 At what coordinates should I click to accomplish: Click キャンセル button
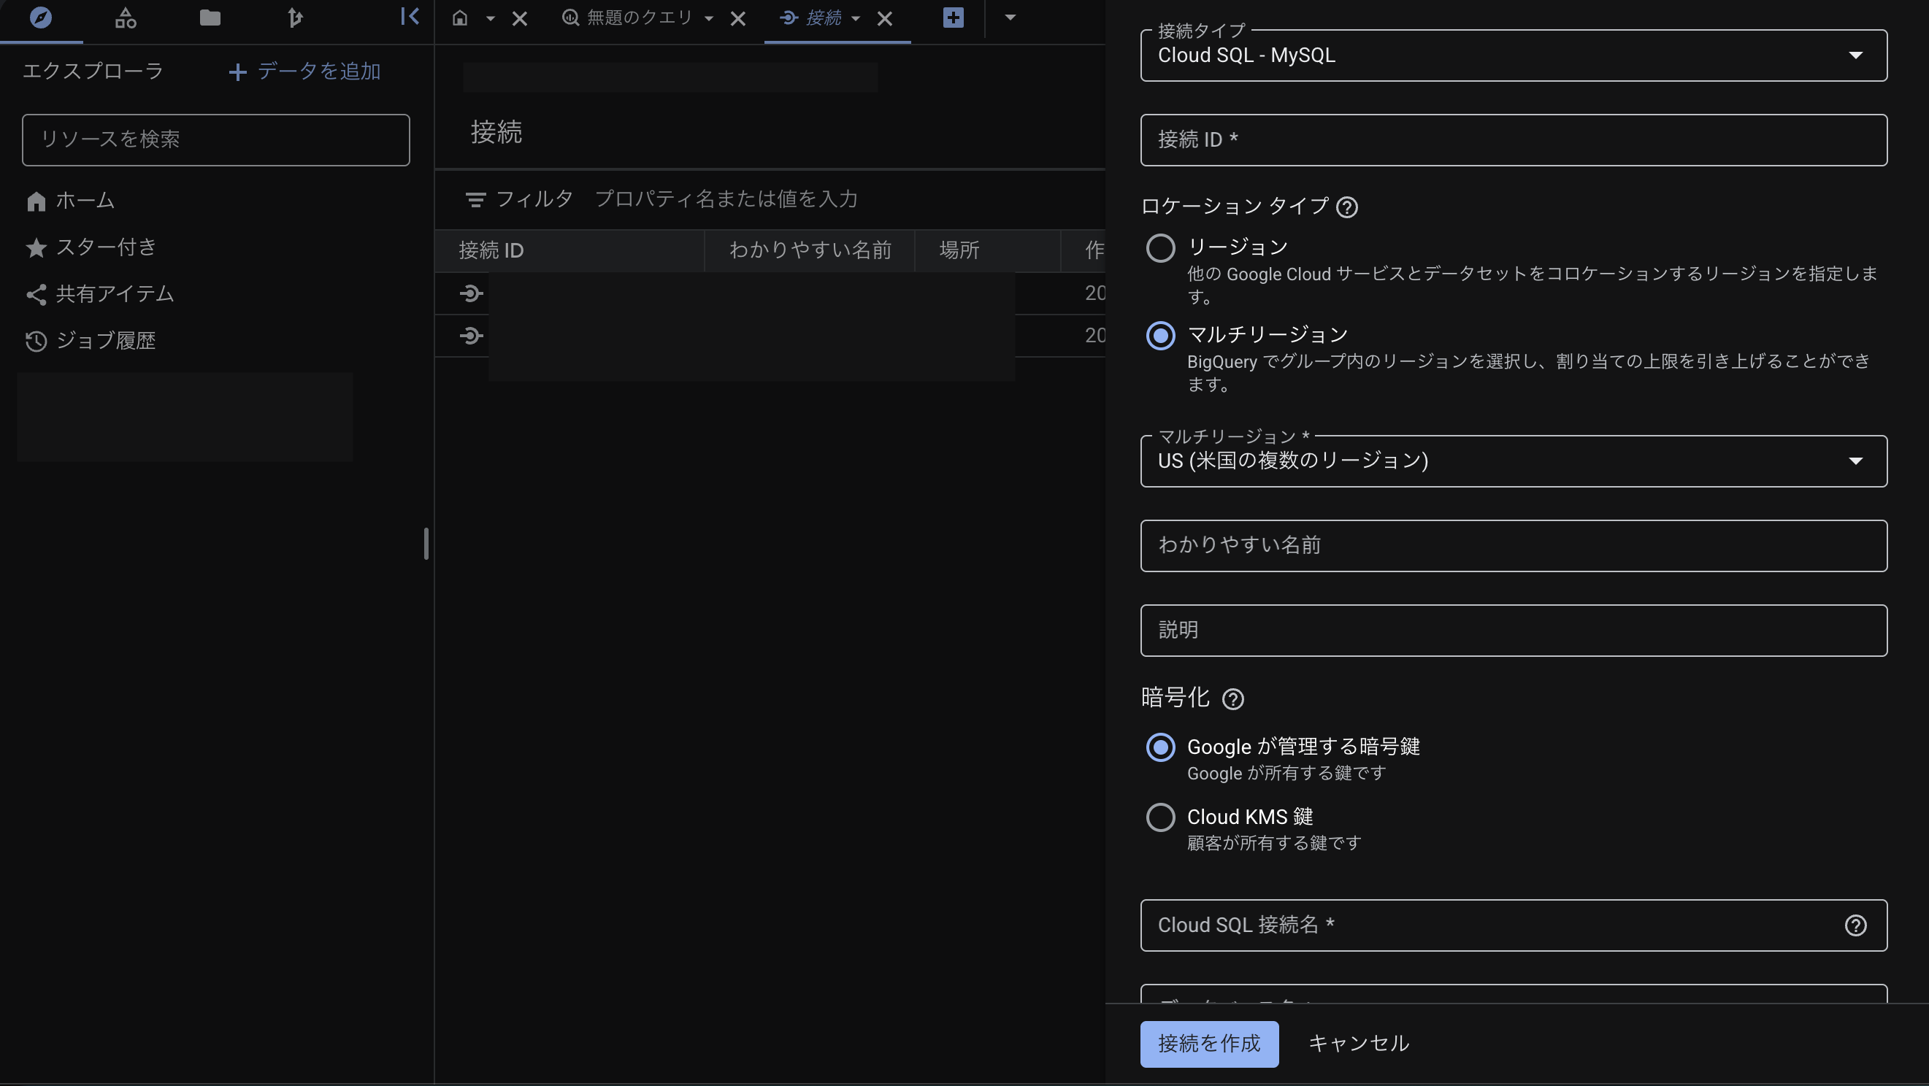pos(1359,1044)
